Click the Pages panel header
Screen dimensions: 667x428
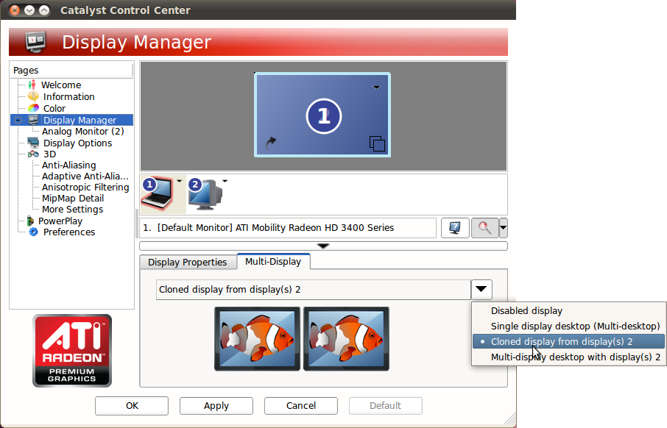[x=71, y=70]
